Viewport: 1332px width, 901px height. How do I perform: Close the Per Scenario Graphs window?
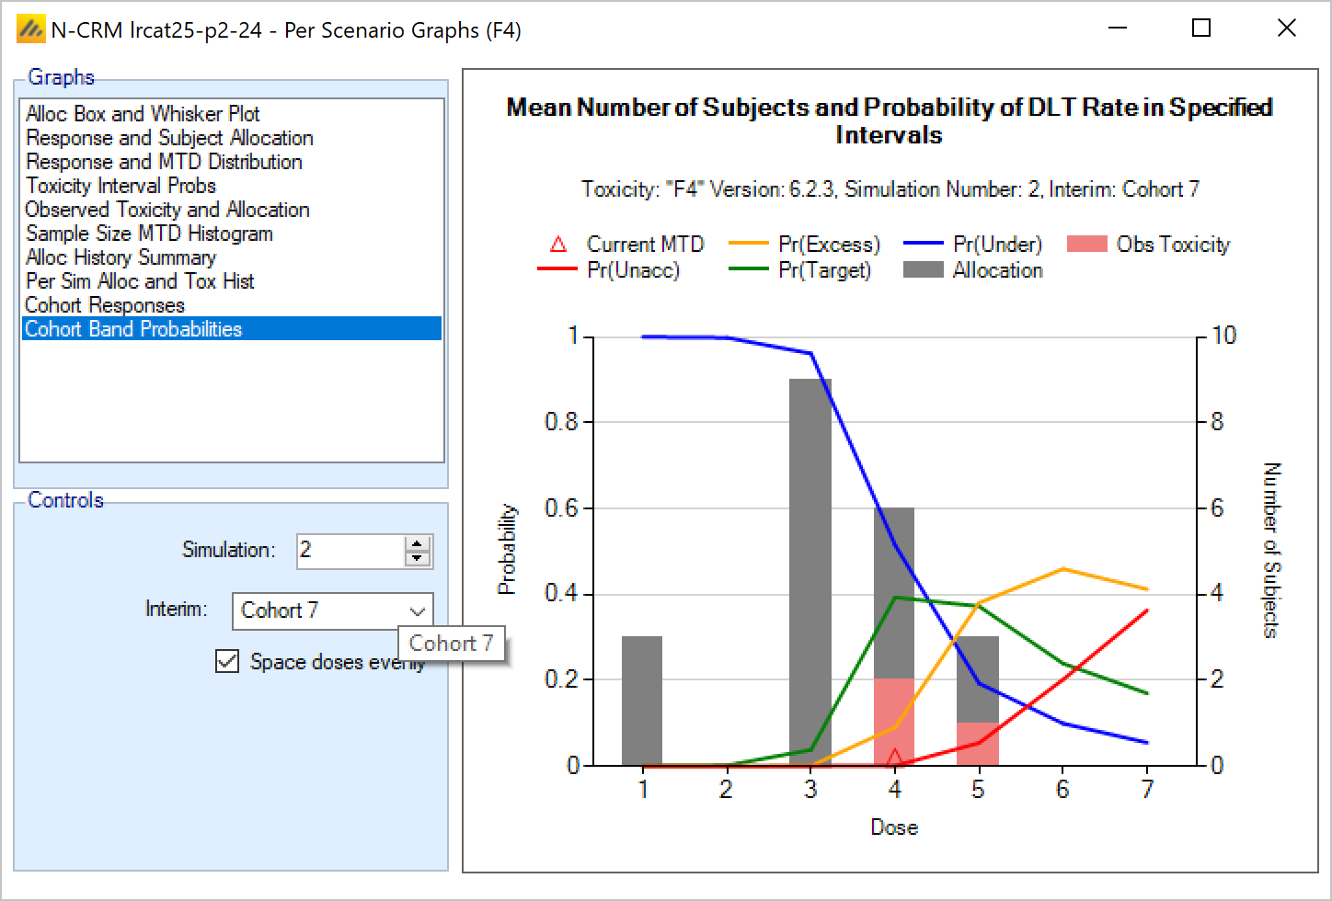(x=1286, y=29)
